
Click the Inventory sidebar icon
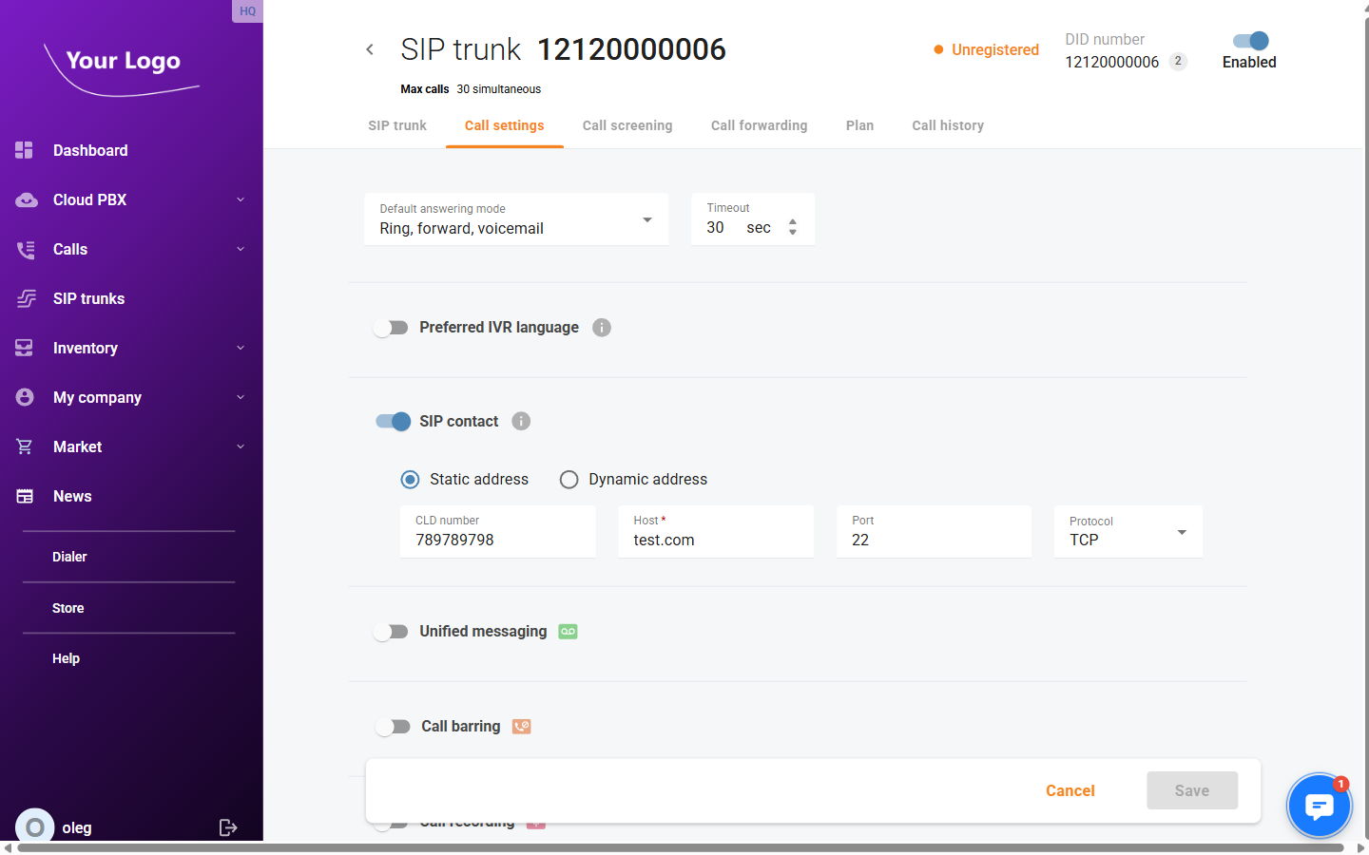(x=25, y=348)
